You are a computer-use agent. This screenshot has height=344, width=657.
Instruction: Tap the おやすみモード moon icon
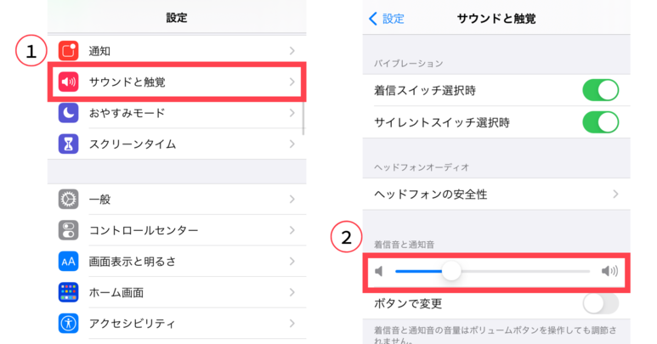(x=69, y=113)
